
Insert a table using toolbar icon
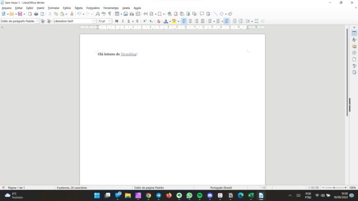(117, 14)
